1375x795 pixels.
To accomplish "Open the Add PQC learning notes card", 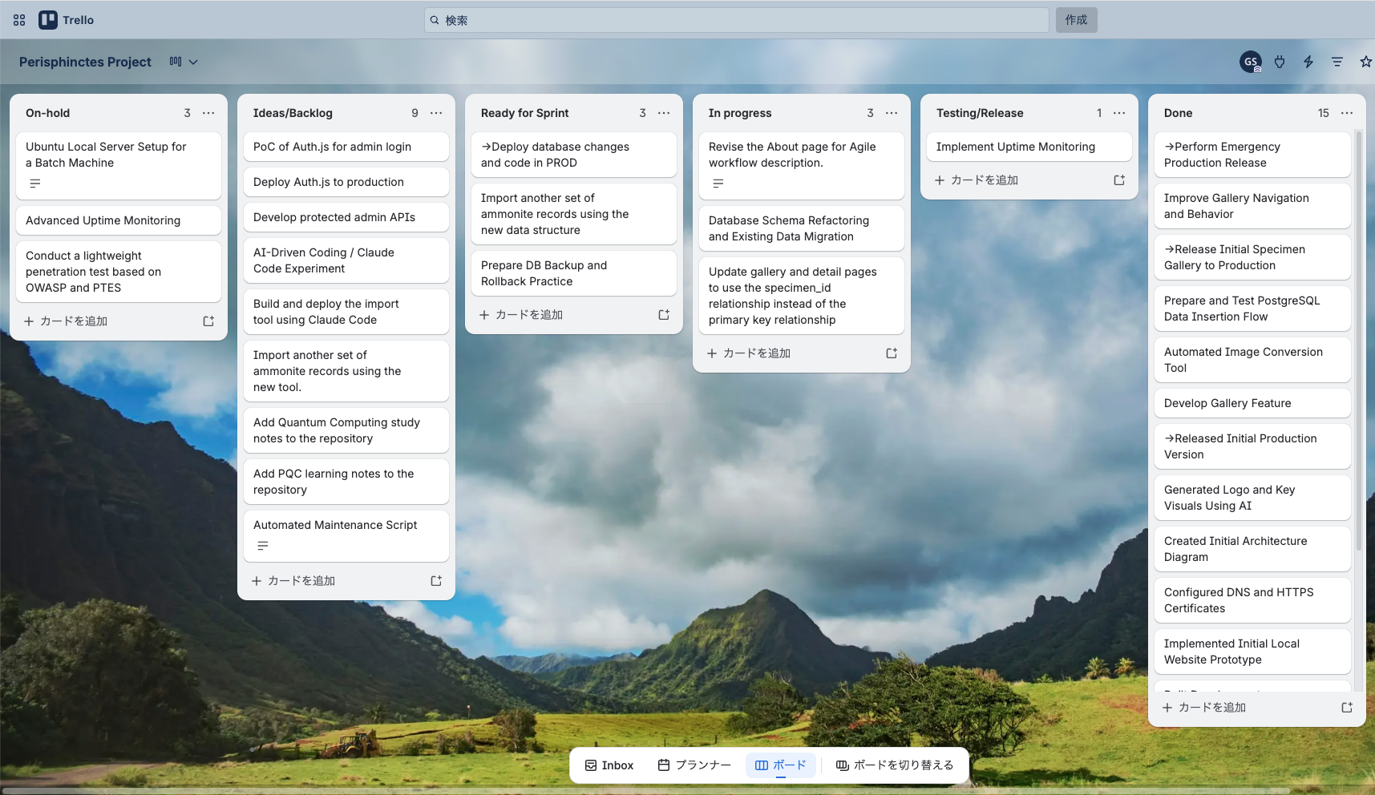I will (346, 482).
